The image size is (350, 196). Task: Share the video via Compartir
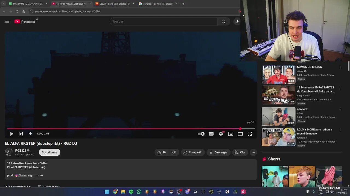(x=192, y=152)
